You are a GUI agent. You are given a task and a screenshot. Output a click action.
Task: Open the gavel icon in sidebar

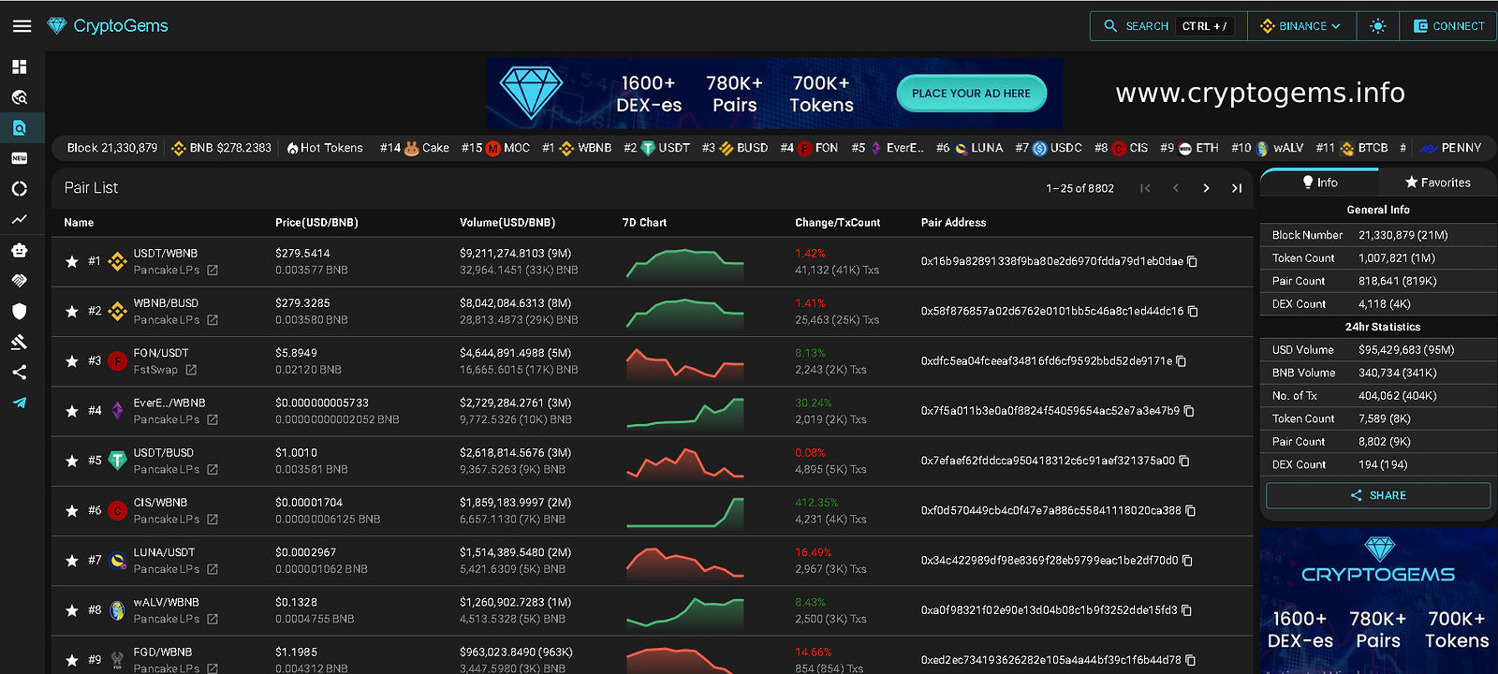click(20, 342)
